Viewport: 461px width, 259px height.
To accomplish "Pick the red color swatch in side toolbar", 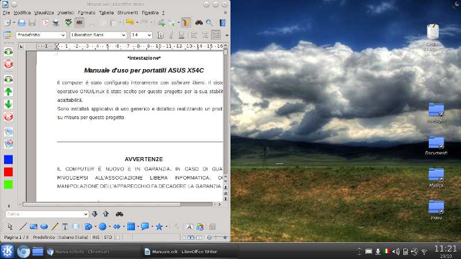I will click(9, 172).
